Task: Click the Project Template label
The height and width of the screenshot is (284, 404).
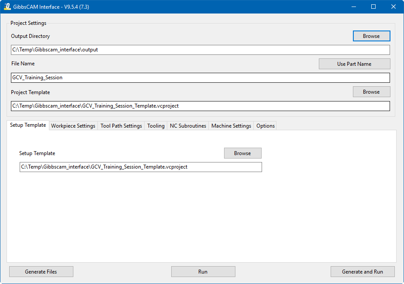Action: (31, 92)
